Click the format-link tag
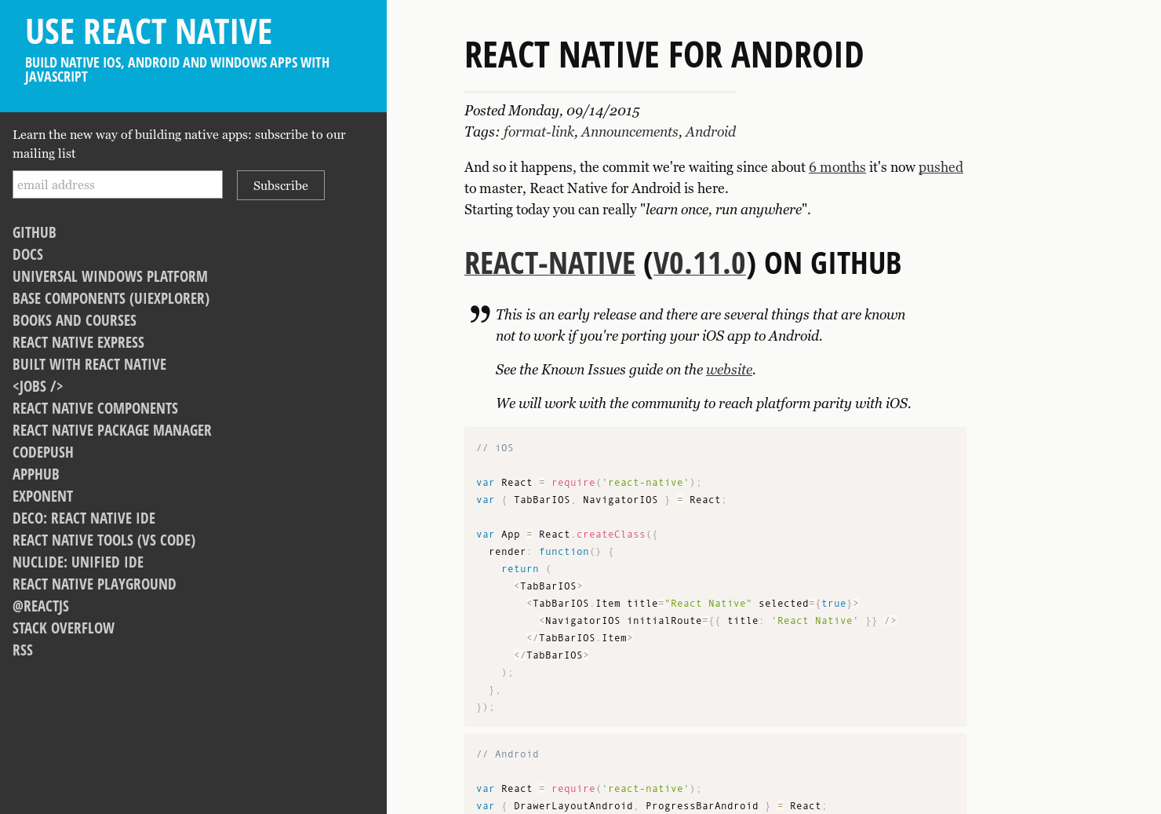Screen dimensions: 1161x814 (x=538, y=132)
